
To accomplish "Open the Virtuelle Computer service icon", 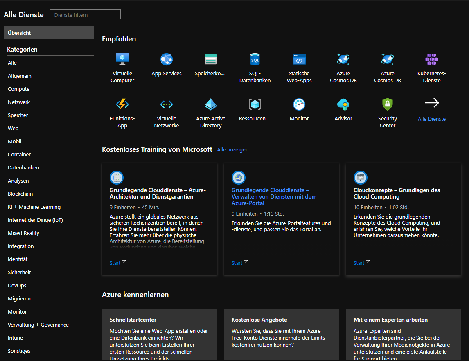I will click(x=122, y=60).
